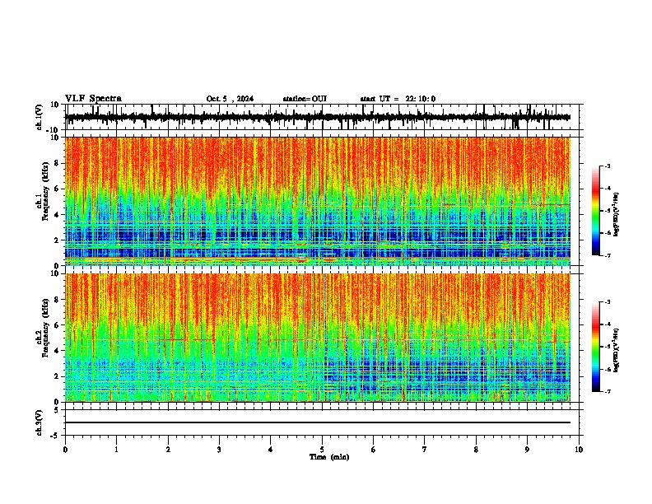Click inside the ch.1 spectrogram panel
This screenshot has height=504, width=652.
point(318,201)
